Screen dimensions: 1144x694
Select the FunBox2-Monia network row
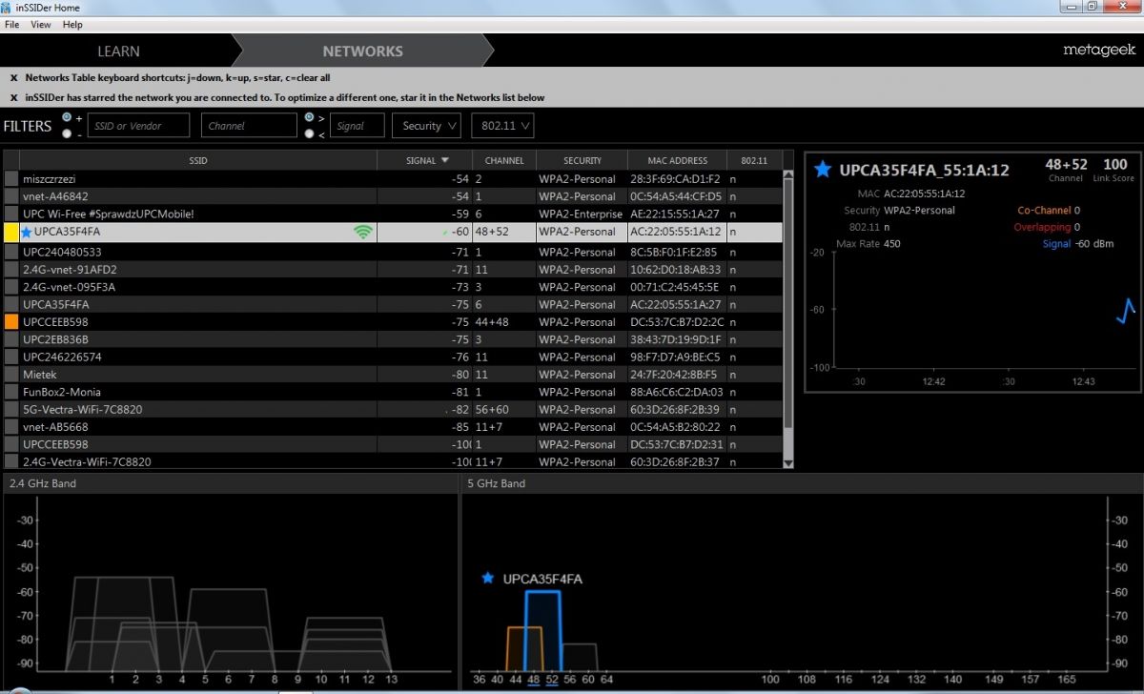pos(393,392)
